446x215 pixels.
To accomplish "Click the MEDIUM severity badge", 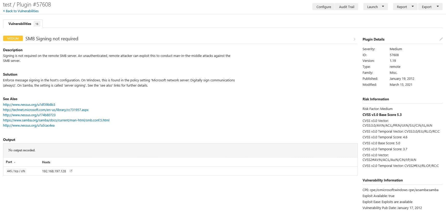I will pos(13,38).
